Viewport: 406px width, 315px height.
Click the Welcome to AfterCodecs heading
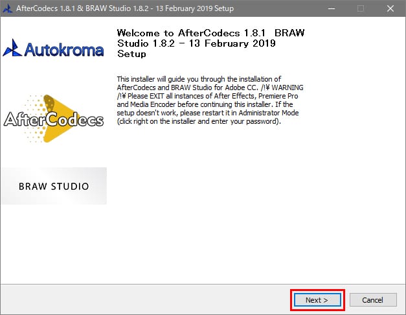coord(210,43)
